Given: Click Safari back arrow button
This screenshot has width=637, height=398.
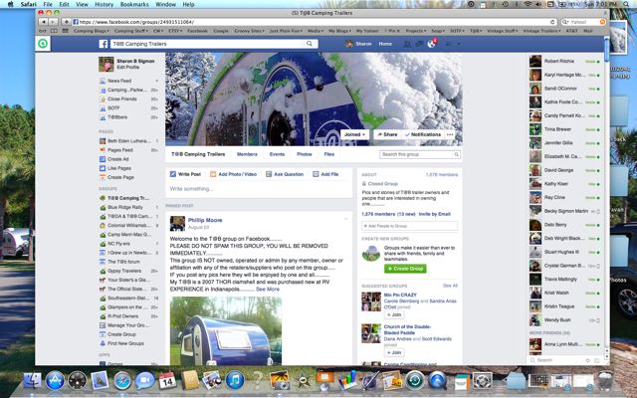Looking at the screenshot, I should click(44, 22).
